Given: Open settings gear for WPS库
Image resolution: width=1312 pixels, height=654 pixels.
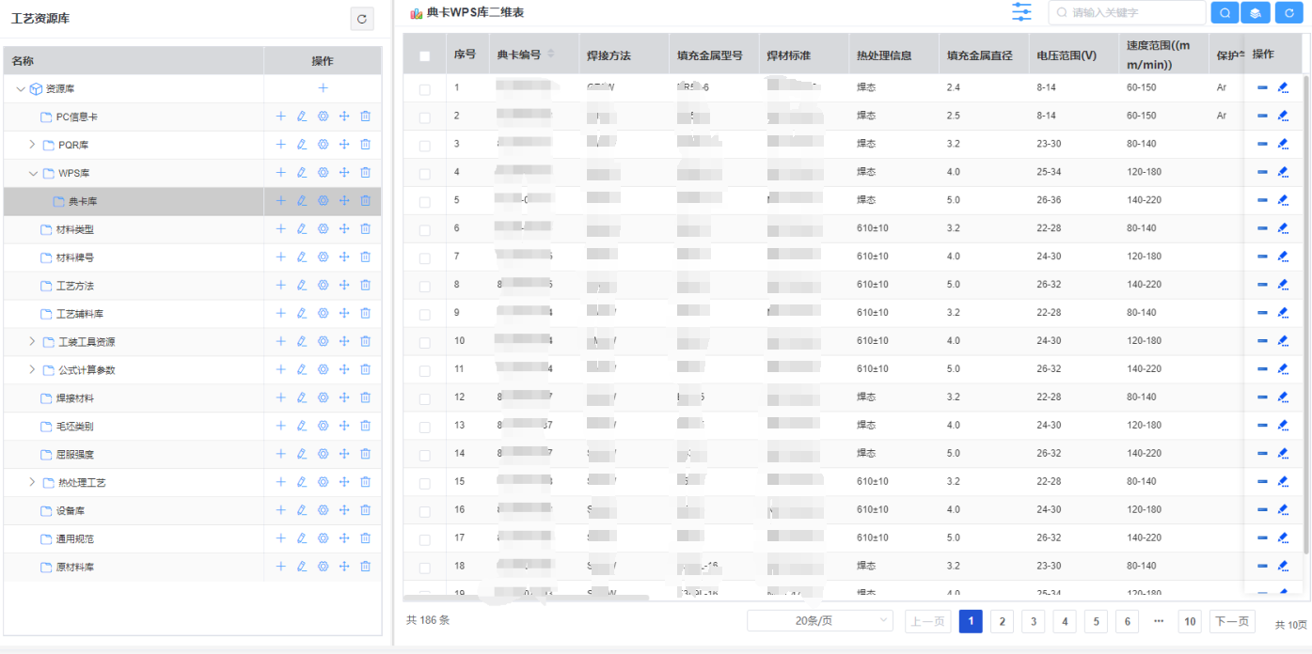Looking at the screenshot, I should click(323, 173).
